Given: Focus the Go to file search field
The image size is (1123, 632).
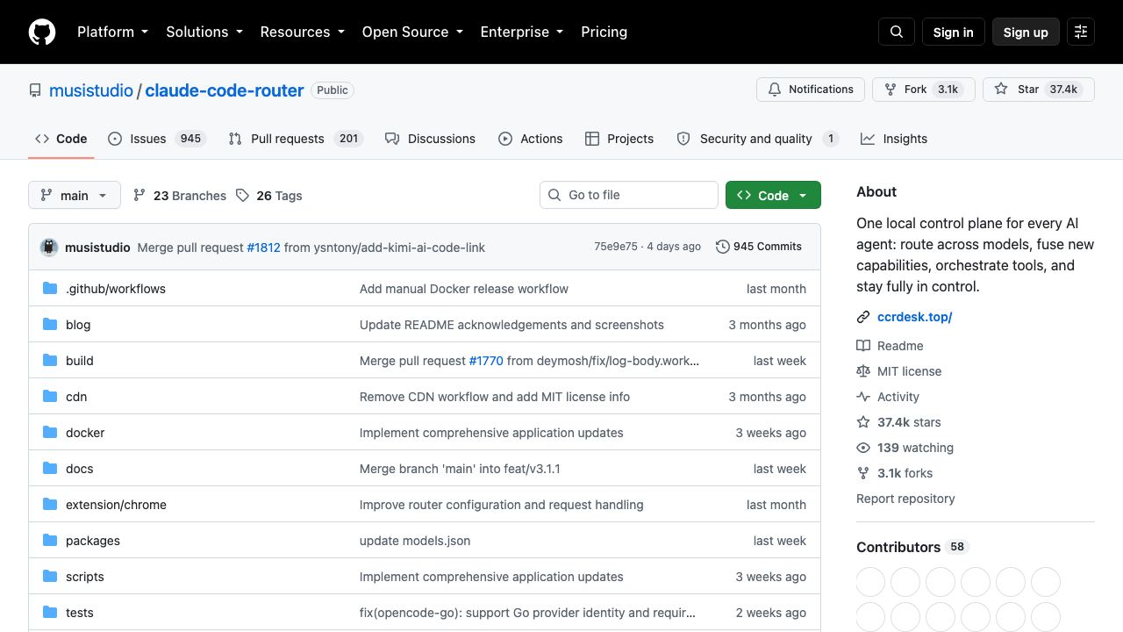Looking at the screenshot, I should pyautogui.click(x=629, y=195).
